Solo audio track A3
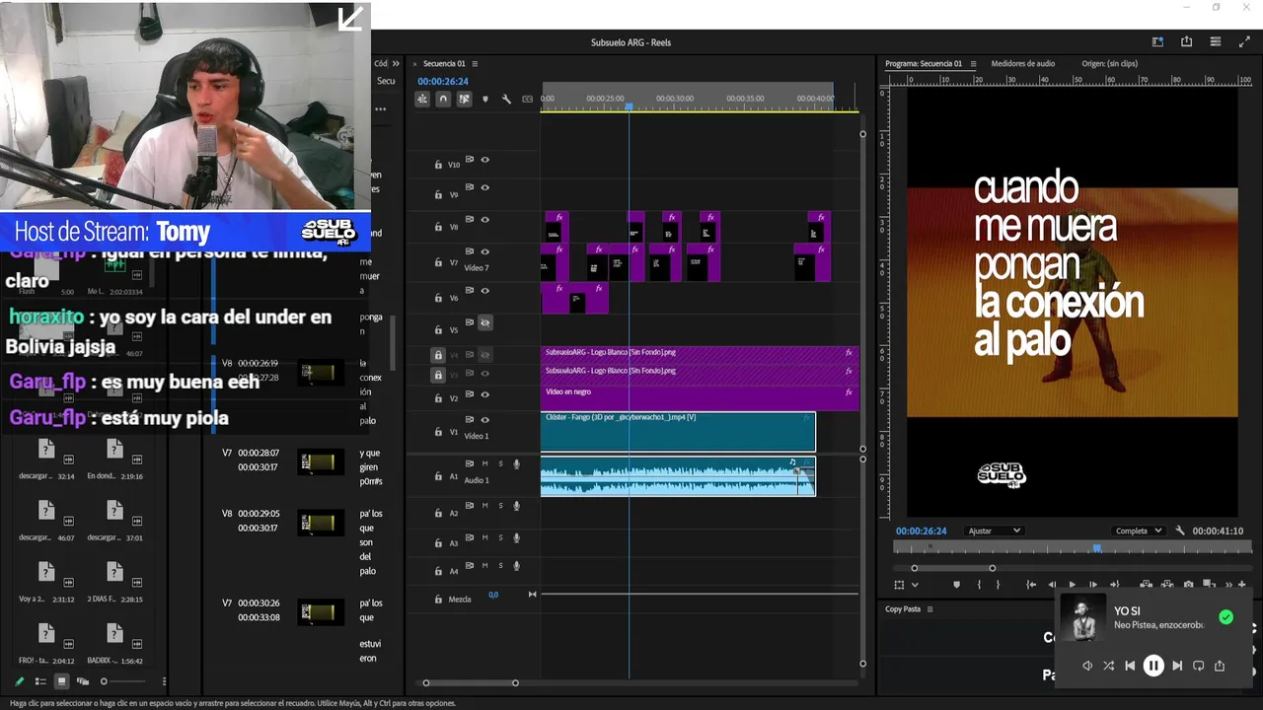This screenshot has width=1263, height=710. (500, 537)
